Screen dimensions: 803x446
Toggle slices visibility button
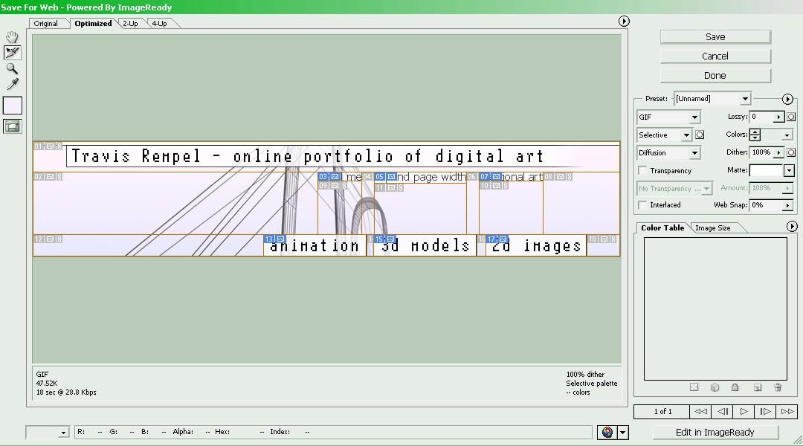click(12, 126)
